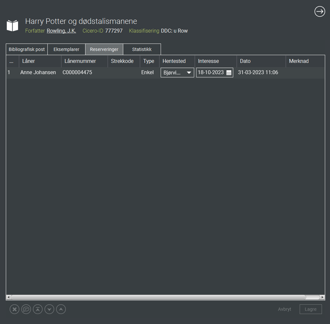Click classification DDC: u Row
Viewport: 330px width, 324px height.
[x=174, y=31]
